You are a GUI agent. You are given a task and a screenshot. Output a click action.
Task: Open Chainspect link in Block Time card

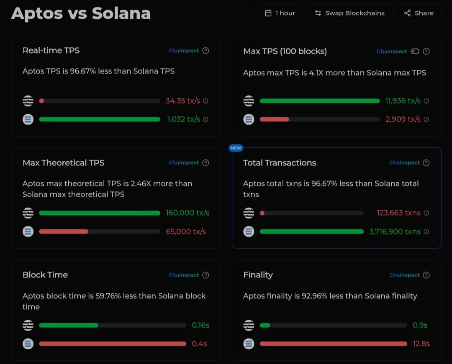tap(184, 275)
